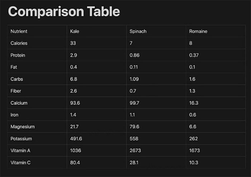Click the Protein row label
Image resolution: width=251 pixels, height=177 pixels.
pyautogui.click(x=18, y=55)
